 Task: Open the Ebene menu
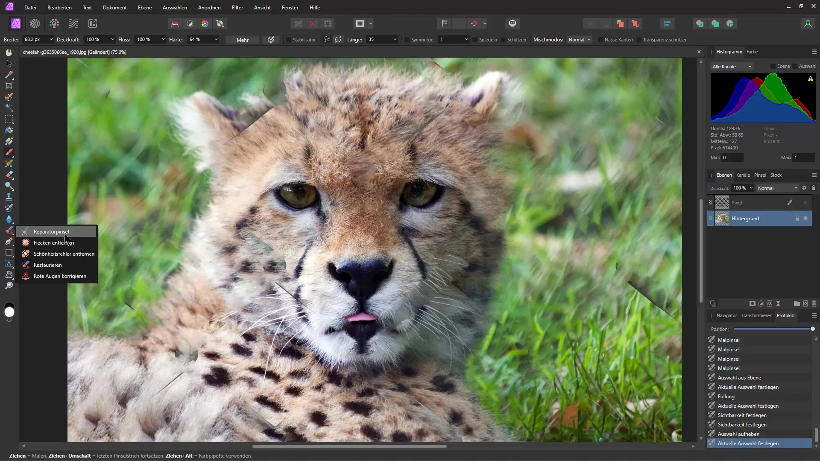pyautogui.click(x=145, y=7)
